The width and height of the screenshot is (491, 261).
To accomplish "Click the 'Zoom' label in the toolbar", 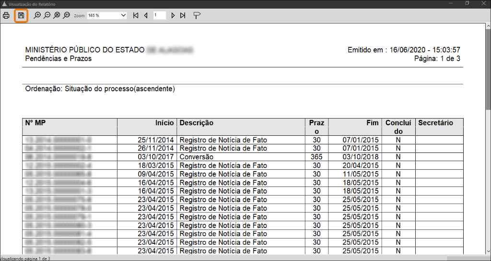I will (79, 16).
